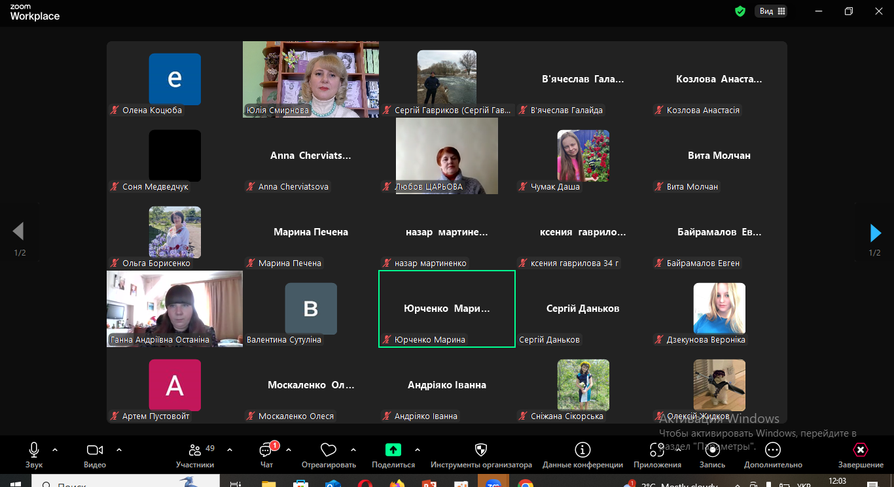Go to next participants page arrow
Viewport: 894px width, 487px height.
pos(875,233)
